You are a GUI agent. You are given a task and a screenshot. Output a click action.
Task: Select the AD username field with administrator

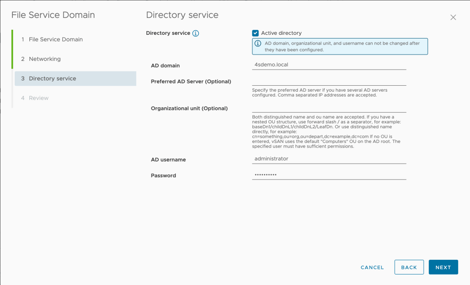329,159
